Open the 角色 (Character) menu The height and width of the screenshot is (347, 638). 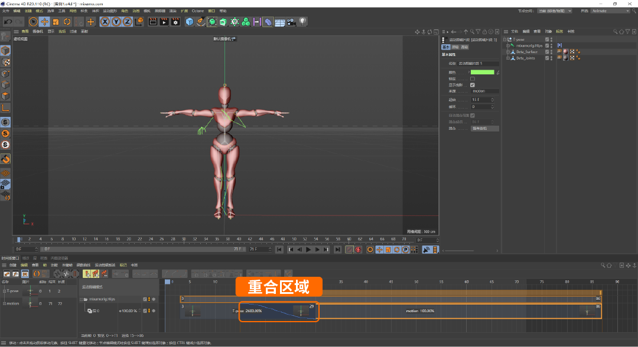point(125,11)
